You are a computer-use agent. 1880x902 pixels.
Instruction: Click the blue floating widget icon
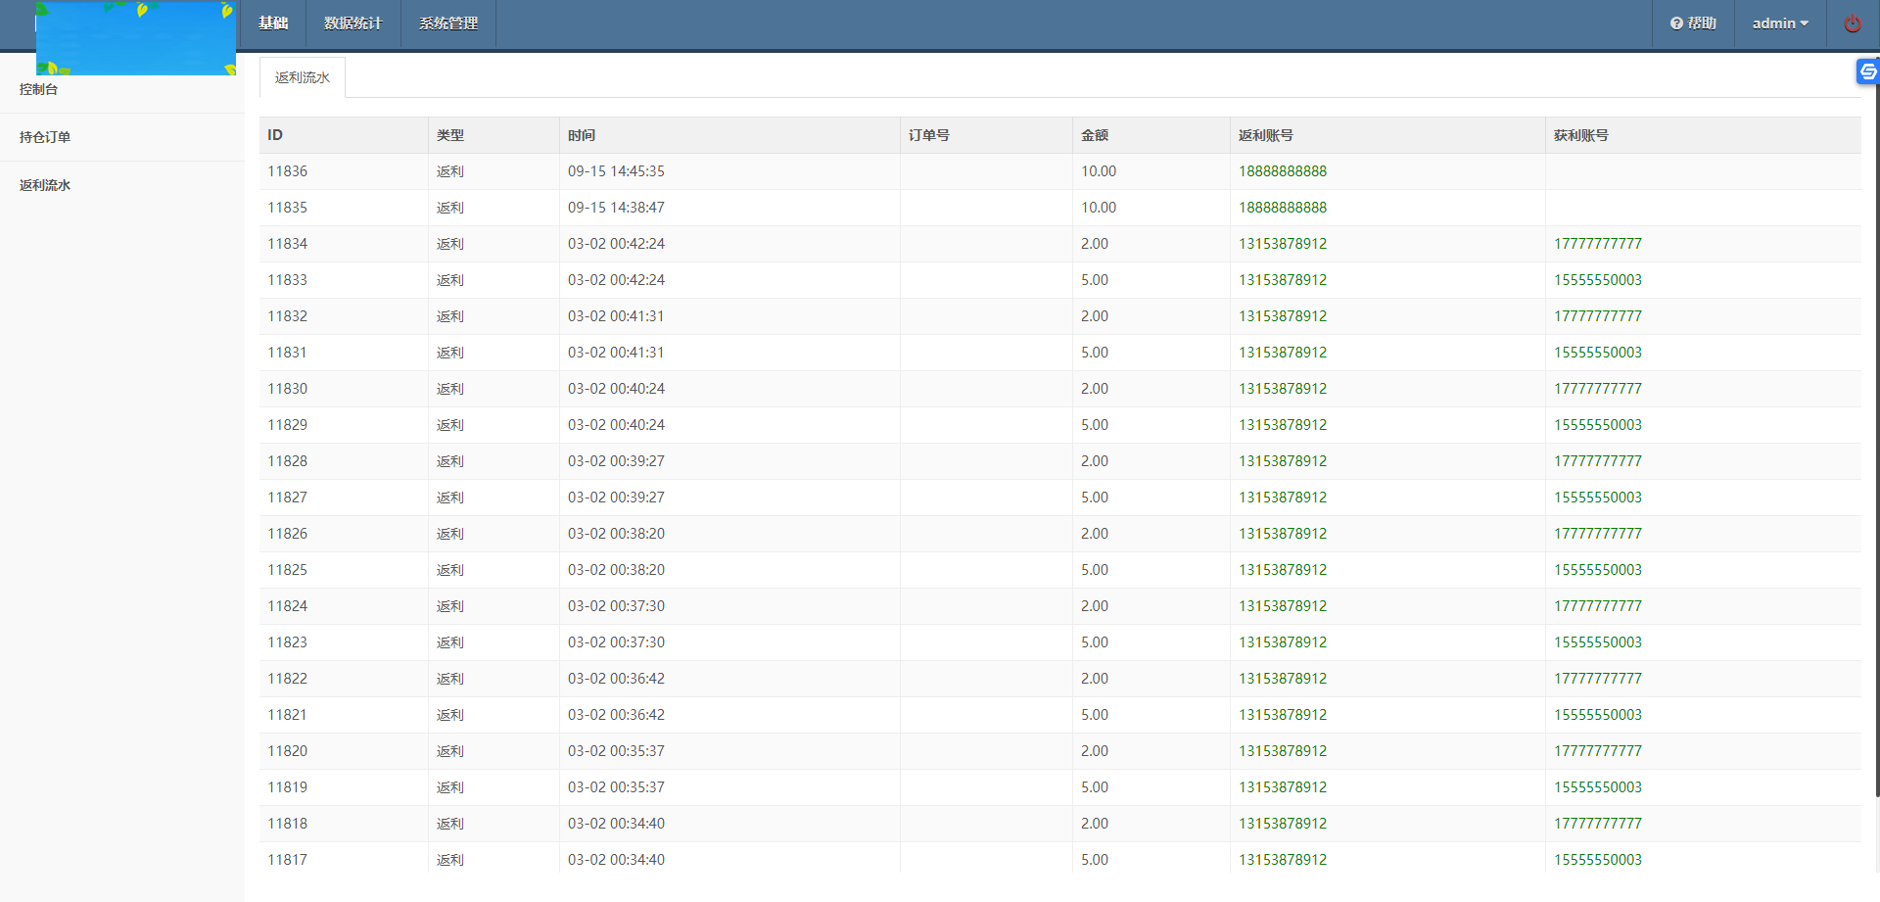(1867, 71)
